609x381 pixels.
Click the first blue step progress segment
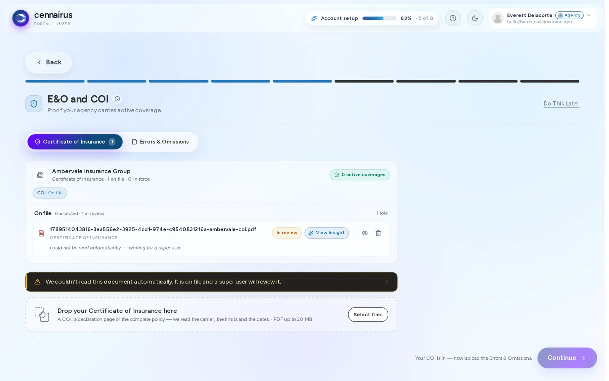(x=55, y=81)
